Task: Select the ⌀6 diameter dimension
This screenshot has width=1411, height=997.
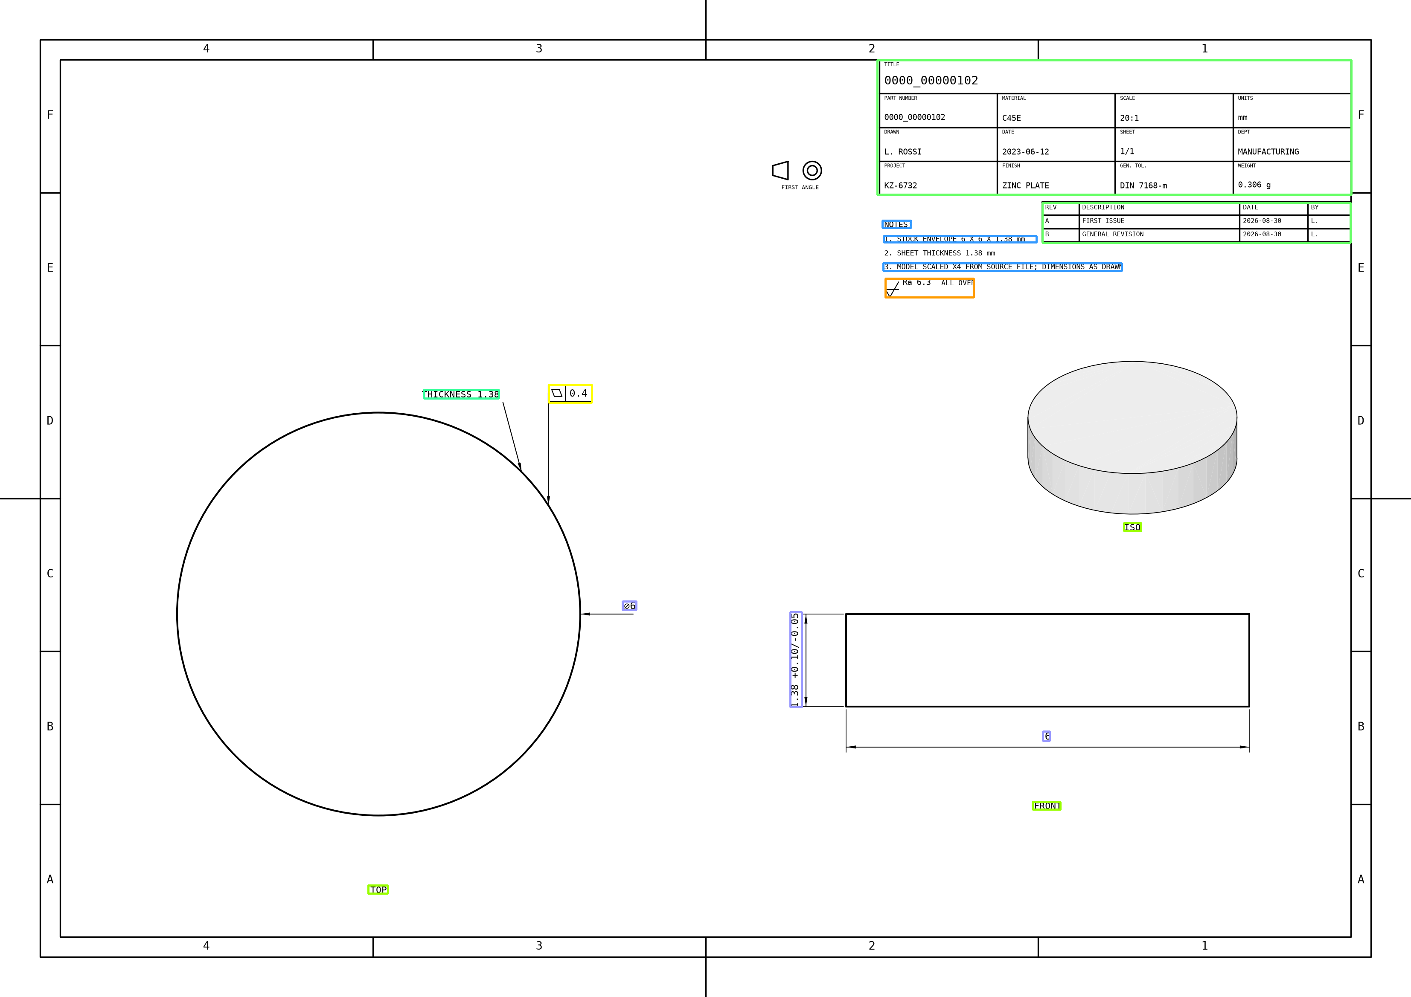Action: click(629, 606)
